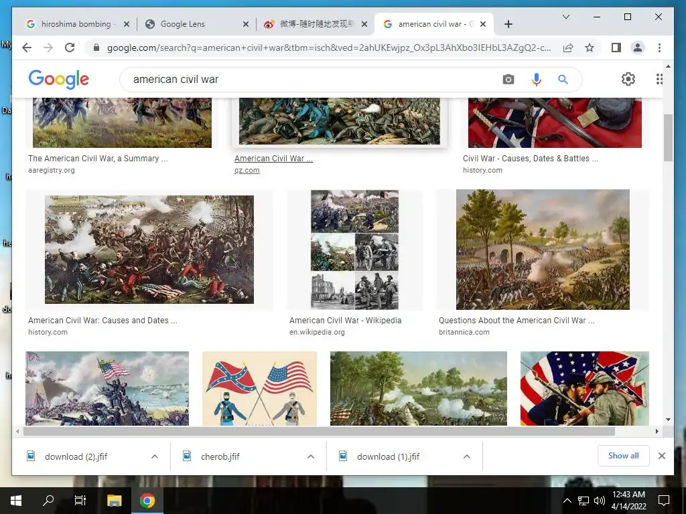
Task: Bookmark this tab with star icon
Action: pos(590,48)
